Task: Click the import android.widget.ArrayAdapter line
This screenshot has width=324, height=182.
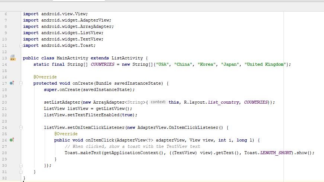Action: click(68, 27)
